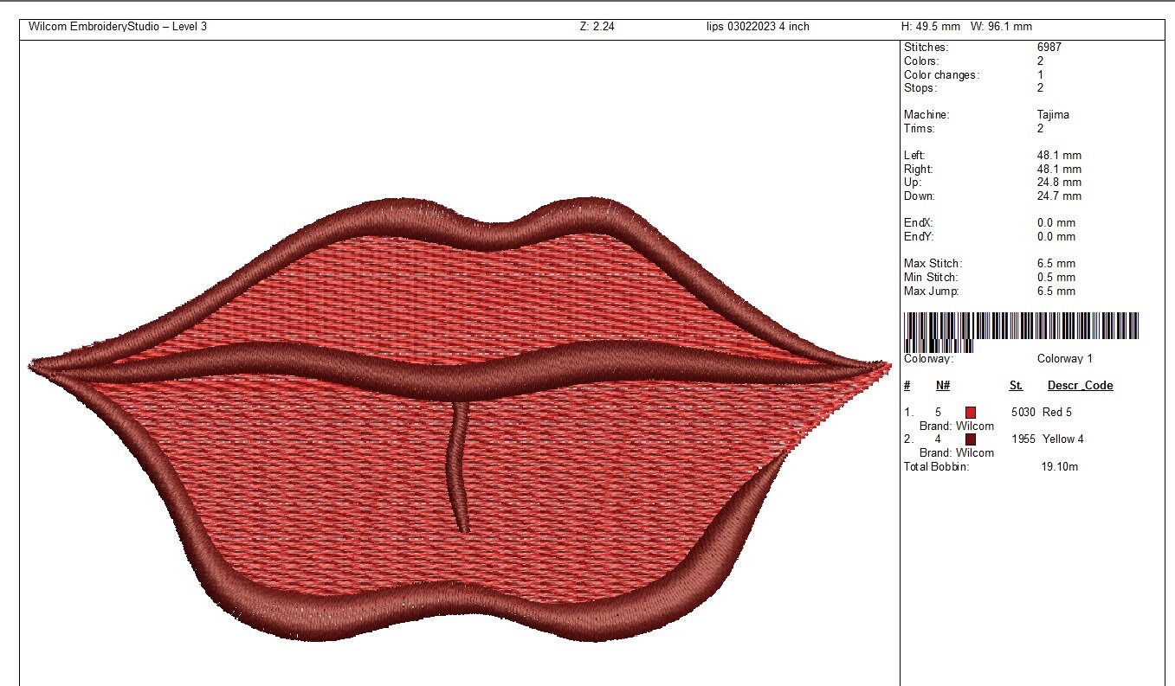Select the Colorway 1 entry
This screenshot has height=686, width=1175.
(x=1064, y=358)
